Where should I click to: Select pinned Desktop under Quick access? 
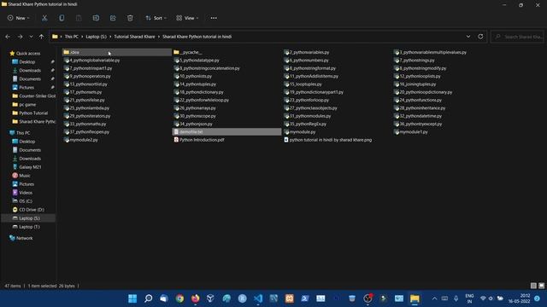(x=26, y=62)
